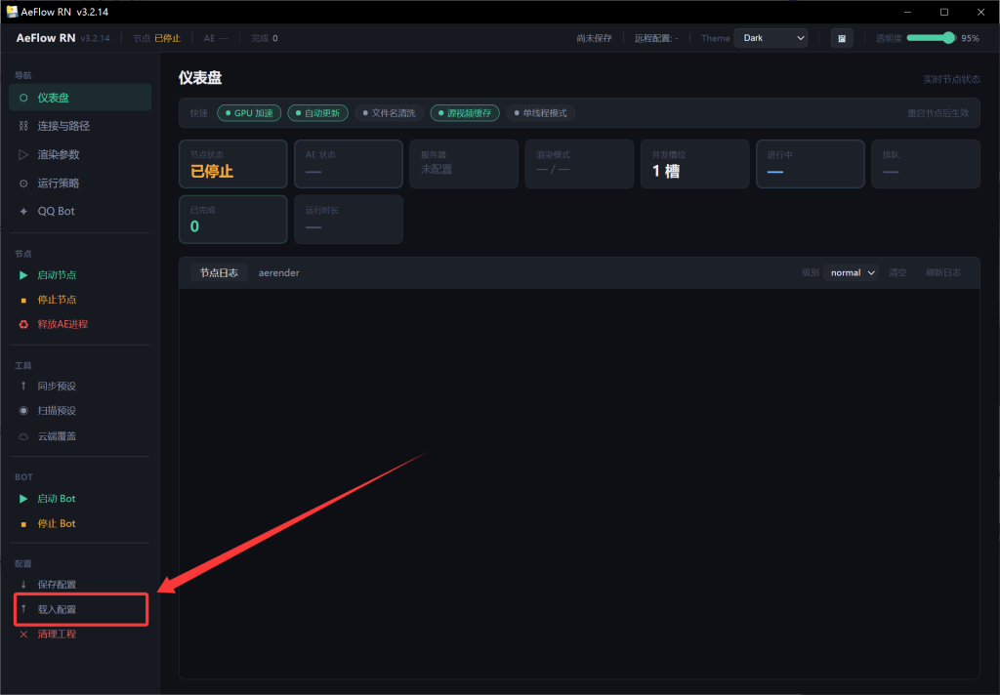The height and width of the screenshot is (695, 1000).
Task: Open the Theme dropdown showing Dark
Action: pyautogui.click(x=771, y=38)
